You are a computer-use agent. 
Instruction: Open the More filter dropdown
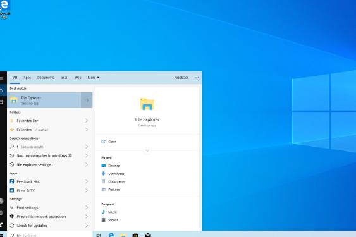(94, 78)
